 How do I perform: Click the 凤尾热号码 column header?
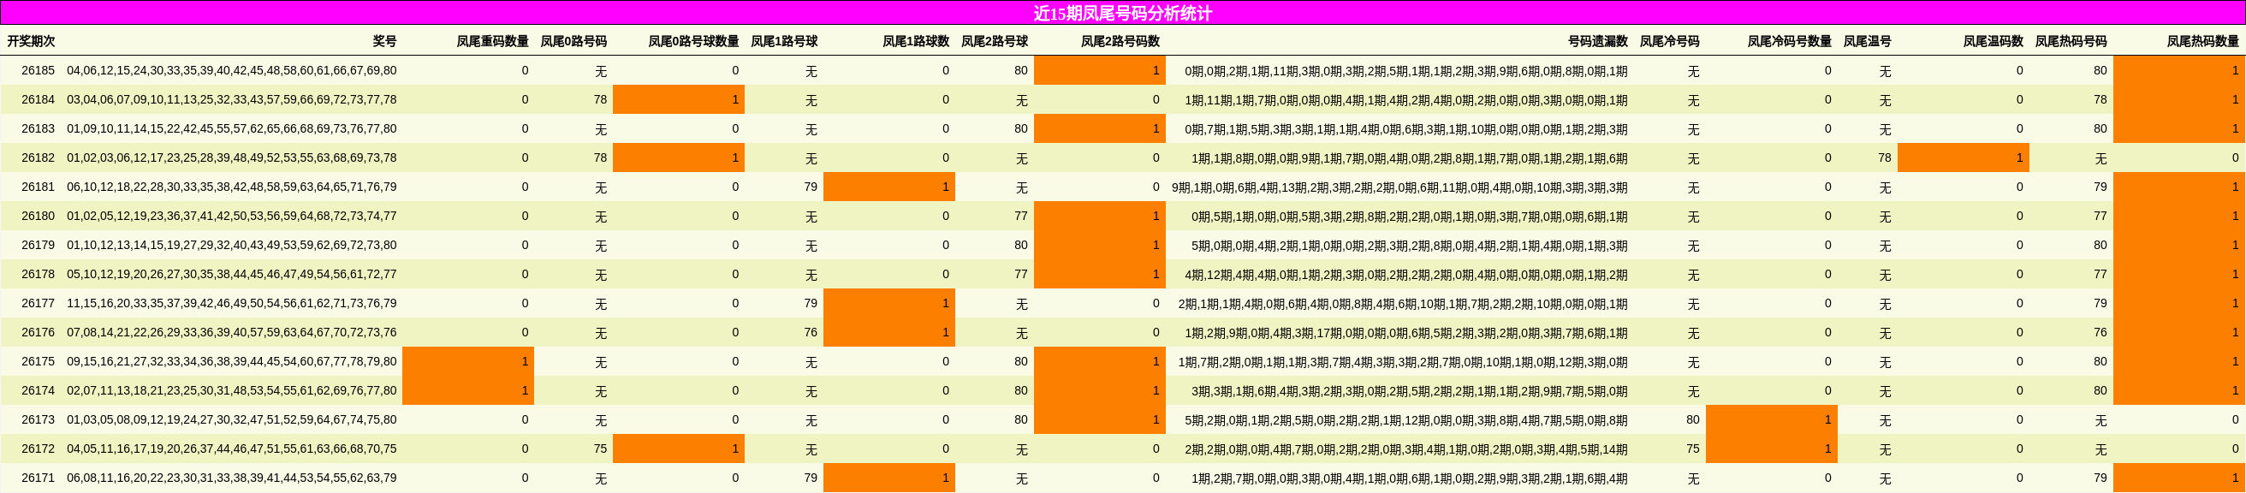point(2071,41)
